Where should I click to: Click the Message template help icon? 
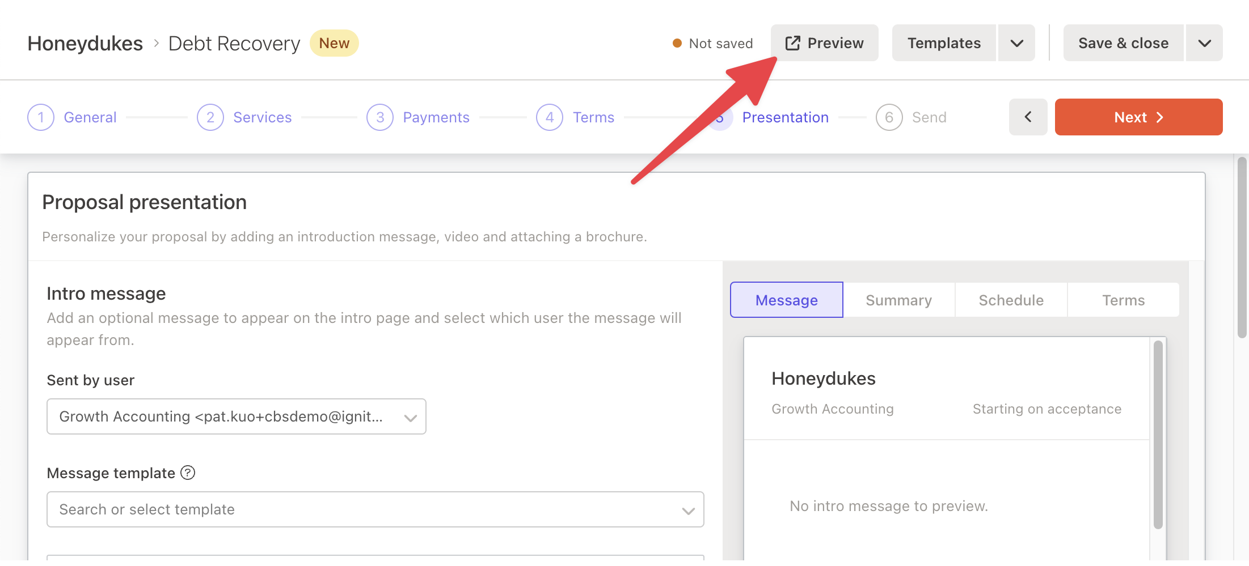point(188,473)
